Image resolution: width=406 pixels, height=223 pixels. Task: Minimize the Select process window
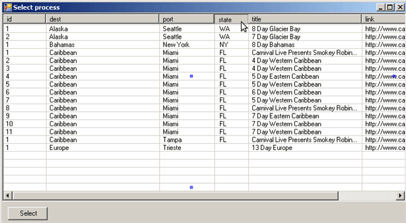380,8
